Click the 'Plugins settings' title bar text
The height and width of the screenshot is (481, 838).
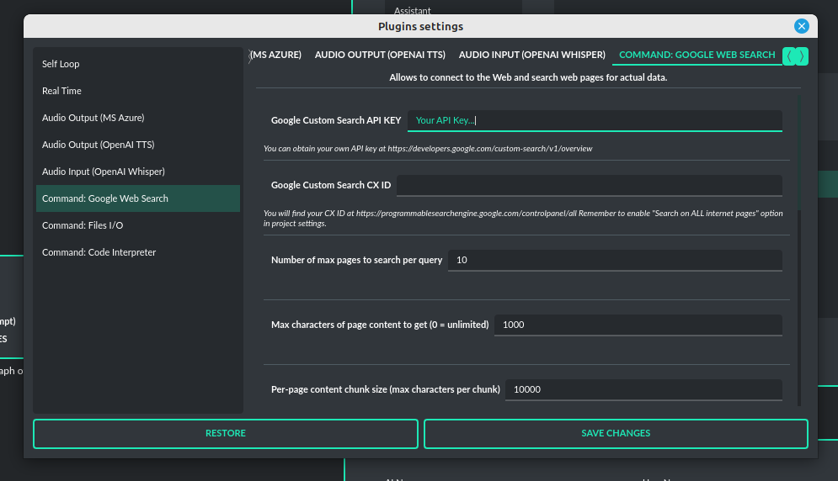(420, 27)
